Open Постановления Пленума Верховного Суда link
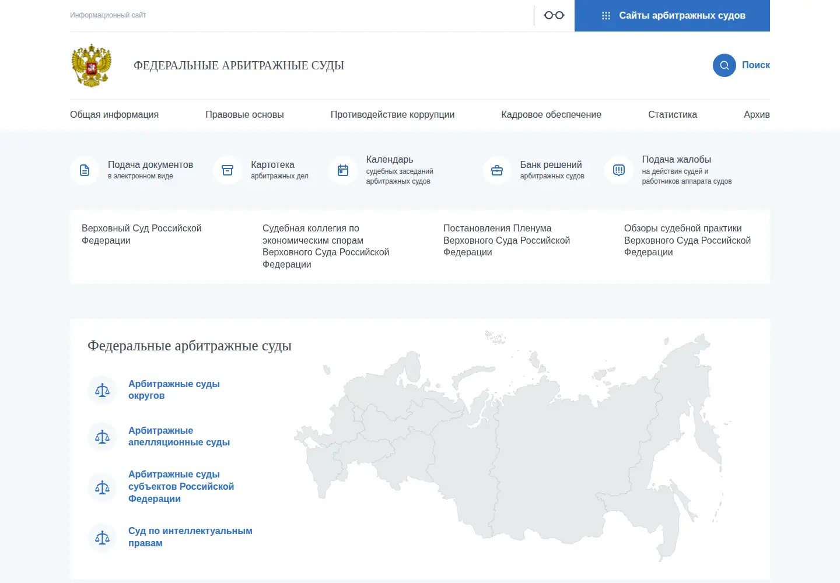This screenshot has height=583, width=840. [506, 240]
